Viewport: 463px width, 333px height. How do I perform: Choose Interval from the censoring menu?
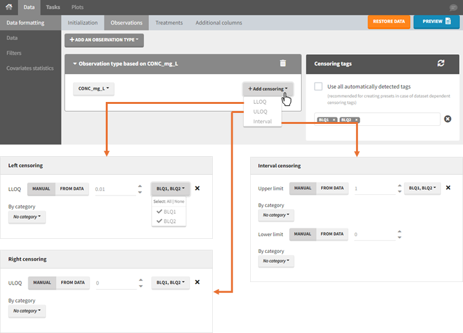coord(262,121)
